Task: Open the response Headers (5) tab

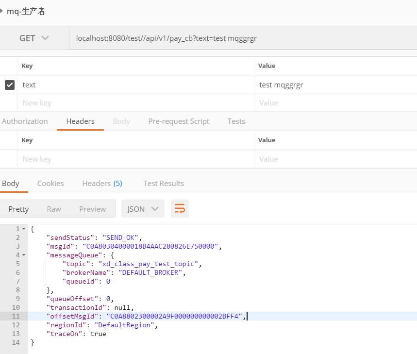Action: 101,183
